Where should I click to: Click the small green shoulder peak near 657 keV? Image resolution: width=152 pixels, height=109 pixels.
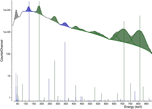point(115,38)
